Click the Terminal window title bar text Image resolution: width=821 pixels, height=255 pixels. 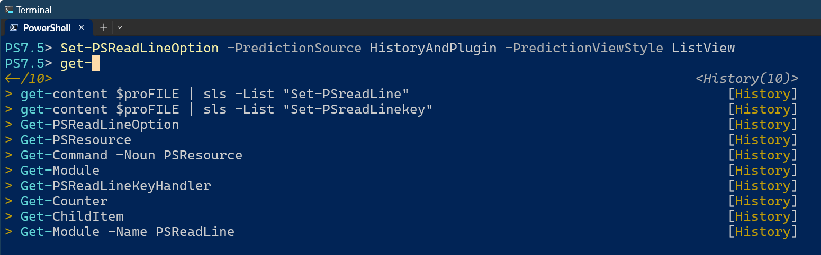coord(34,10)
